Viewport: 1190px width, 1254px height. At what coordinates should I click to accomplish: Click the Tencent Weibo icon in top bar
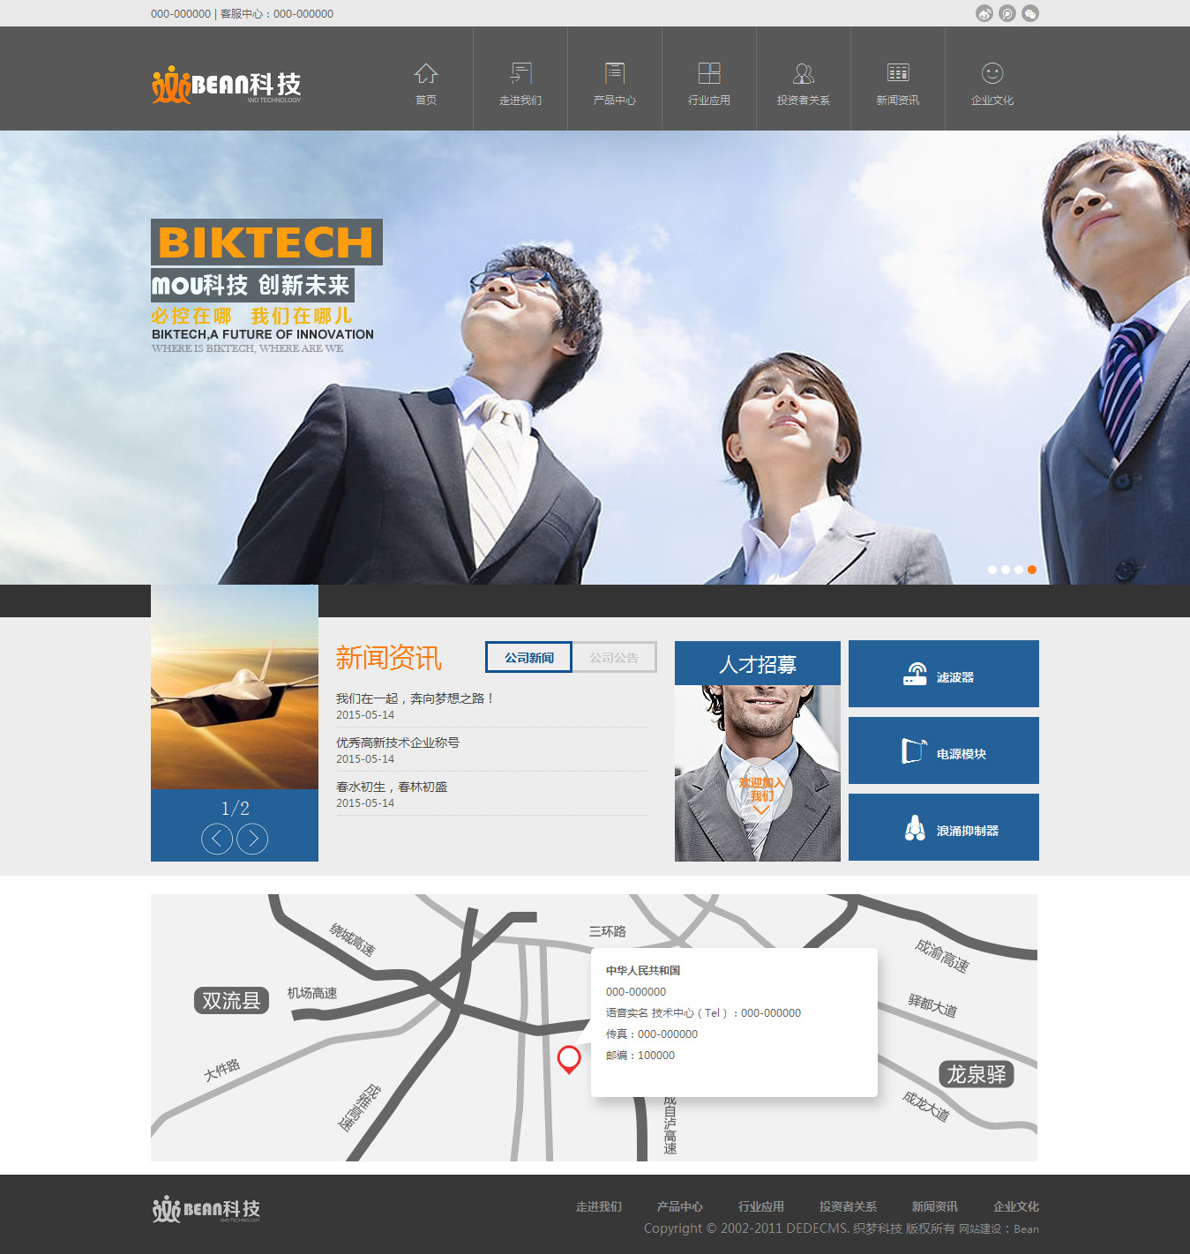[x=1007, y=13]
